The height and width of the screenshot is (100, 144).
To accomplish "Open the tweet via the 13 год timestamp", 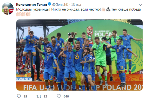I will (76, 5).
